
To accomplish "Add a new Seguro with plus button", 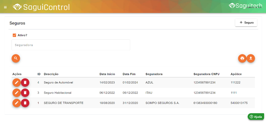I will [x=246, y=23].
